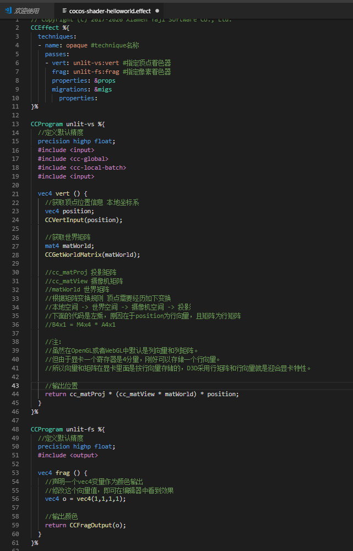Click line number 1 in the gutter
The image size is (353, 551).
point(18,19)
